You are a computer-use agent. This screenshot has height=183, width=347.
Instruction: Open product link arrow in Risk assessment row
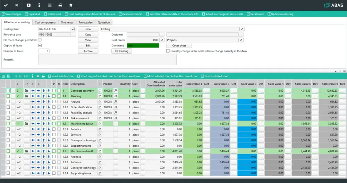[x=116, y=118]
